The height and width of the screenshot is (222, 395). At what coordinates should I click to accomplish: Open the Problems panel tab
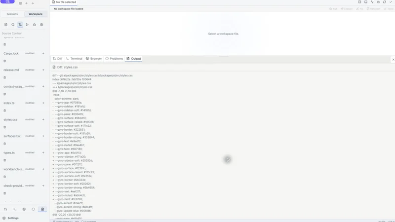(x=114, y=59)
